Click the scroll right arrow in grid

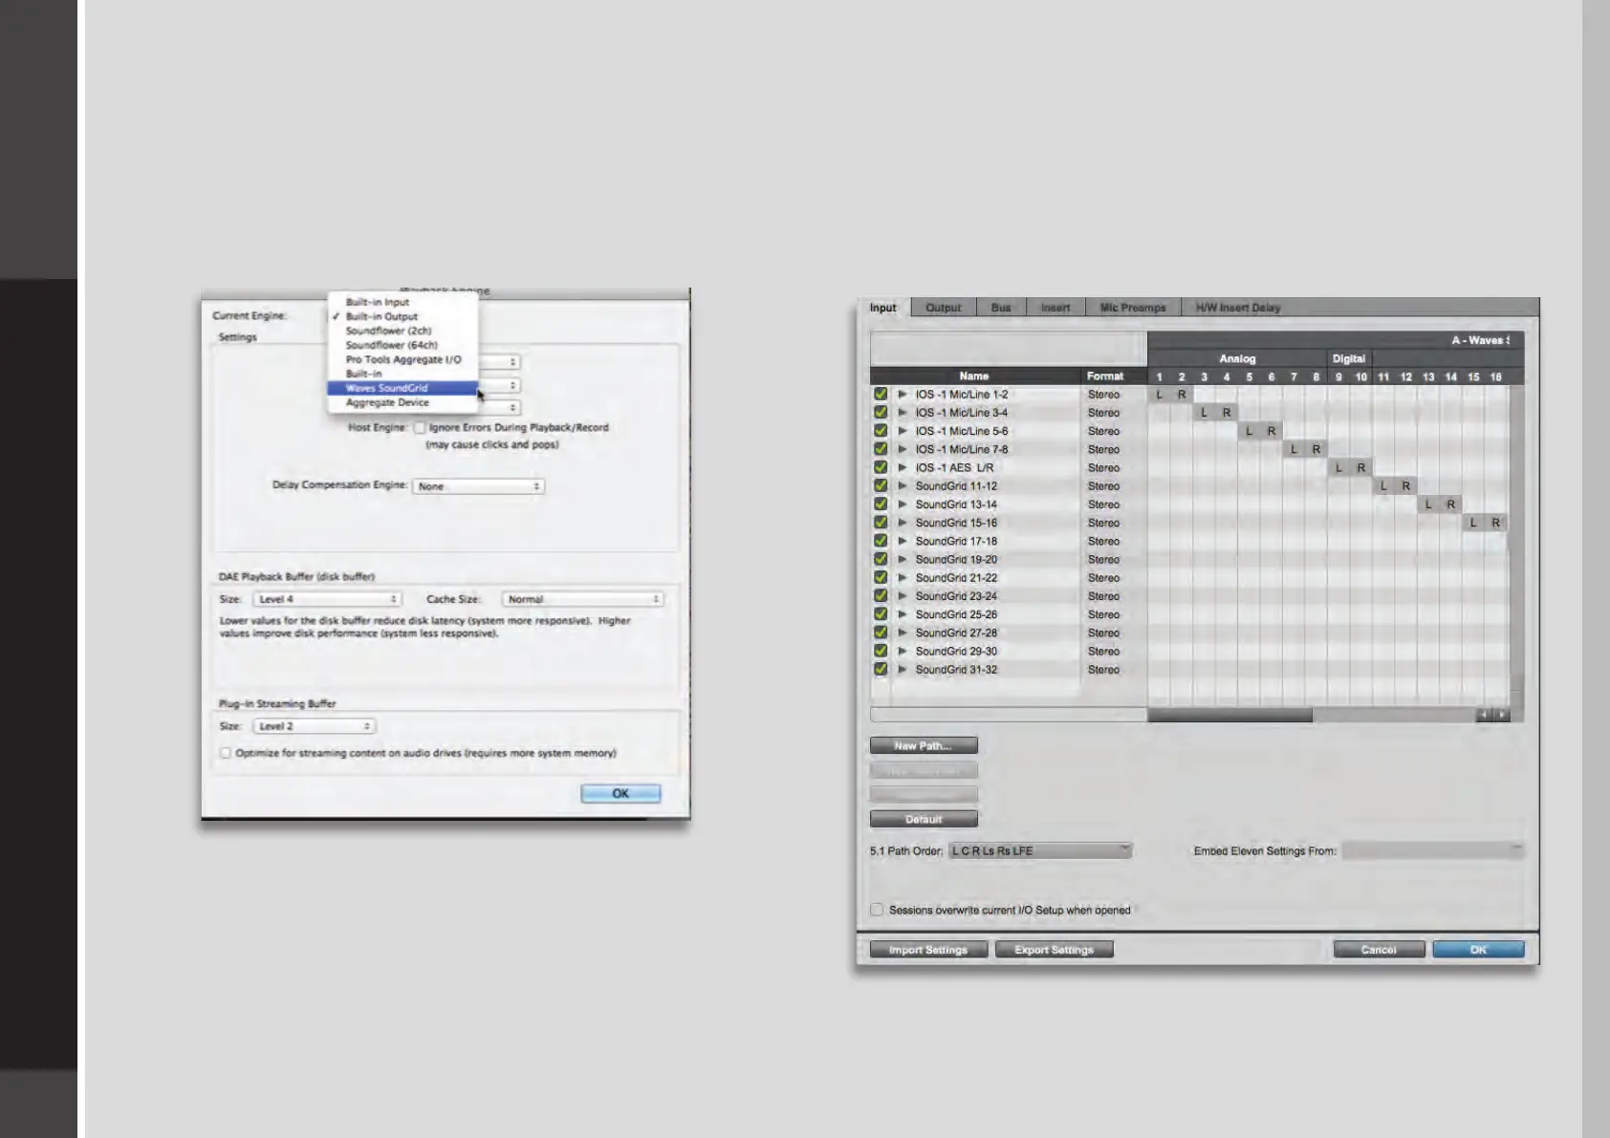(1502, 715)
